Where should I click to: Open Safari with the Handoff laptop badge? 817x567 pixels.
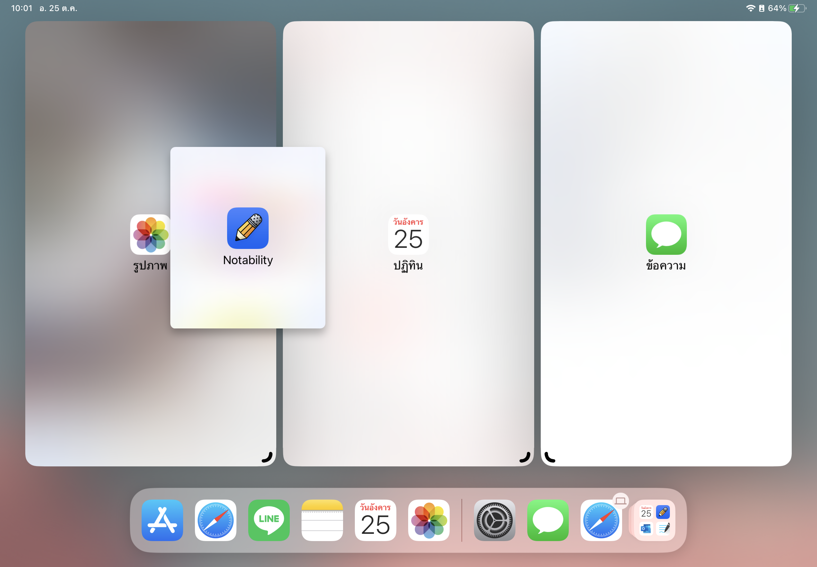coord(601,520)
